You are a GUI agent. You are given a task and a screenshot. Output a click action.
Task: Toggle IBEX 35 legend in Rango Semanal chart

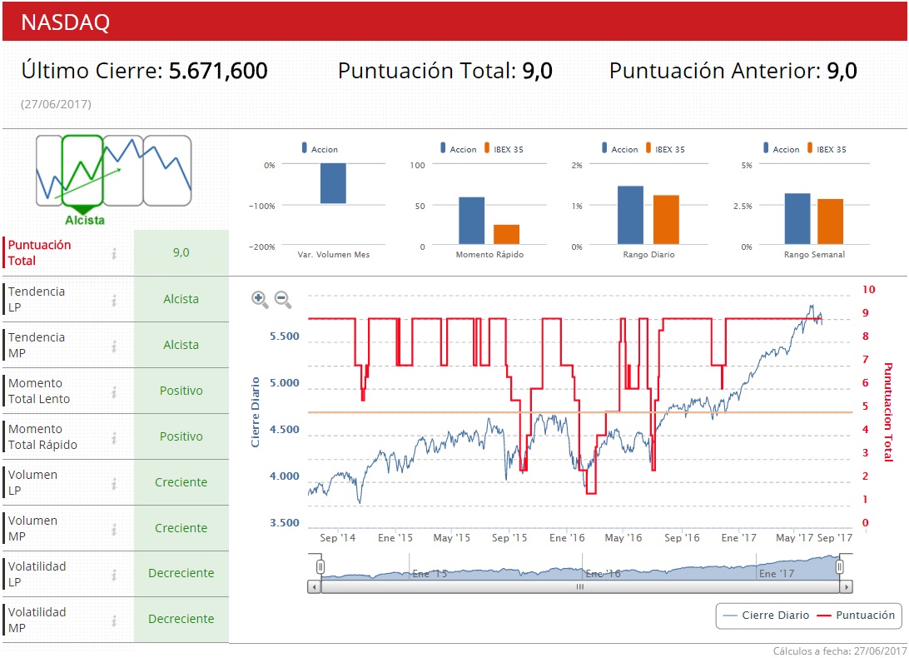click(x=827, y=149)
